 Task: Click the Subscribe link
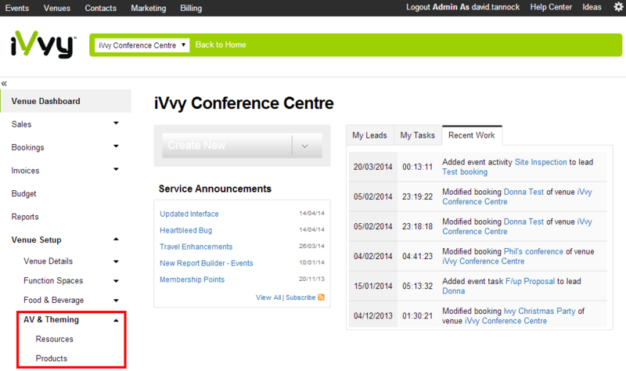300,297
